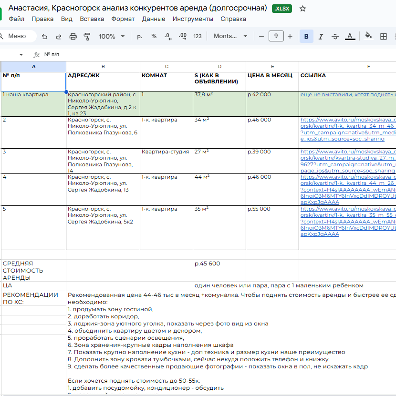Viewport: 396px width, 396px height.
Task: Open Avito link for 27 м² studio
Action: tap(348, 161)
